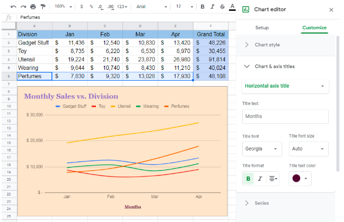Select the Toy cell

click(x=35, y=51)
